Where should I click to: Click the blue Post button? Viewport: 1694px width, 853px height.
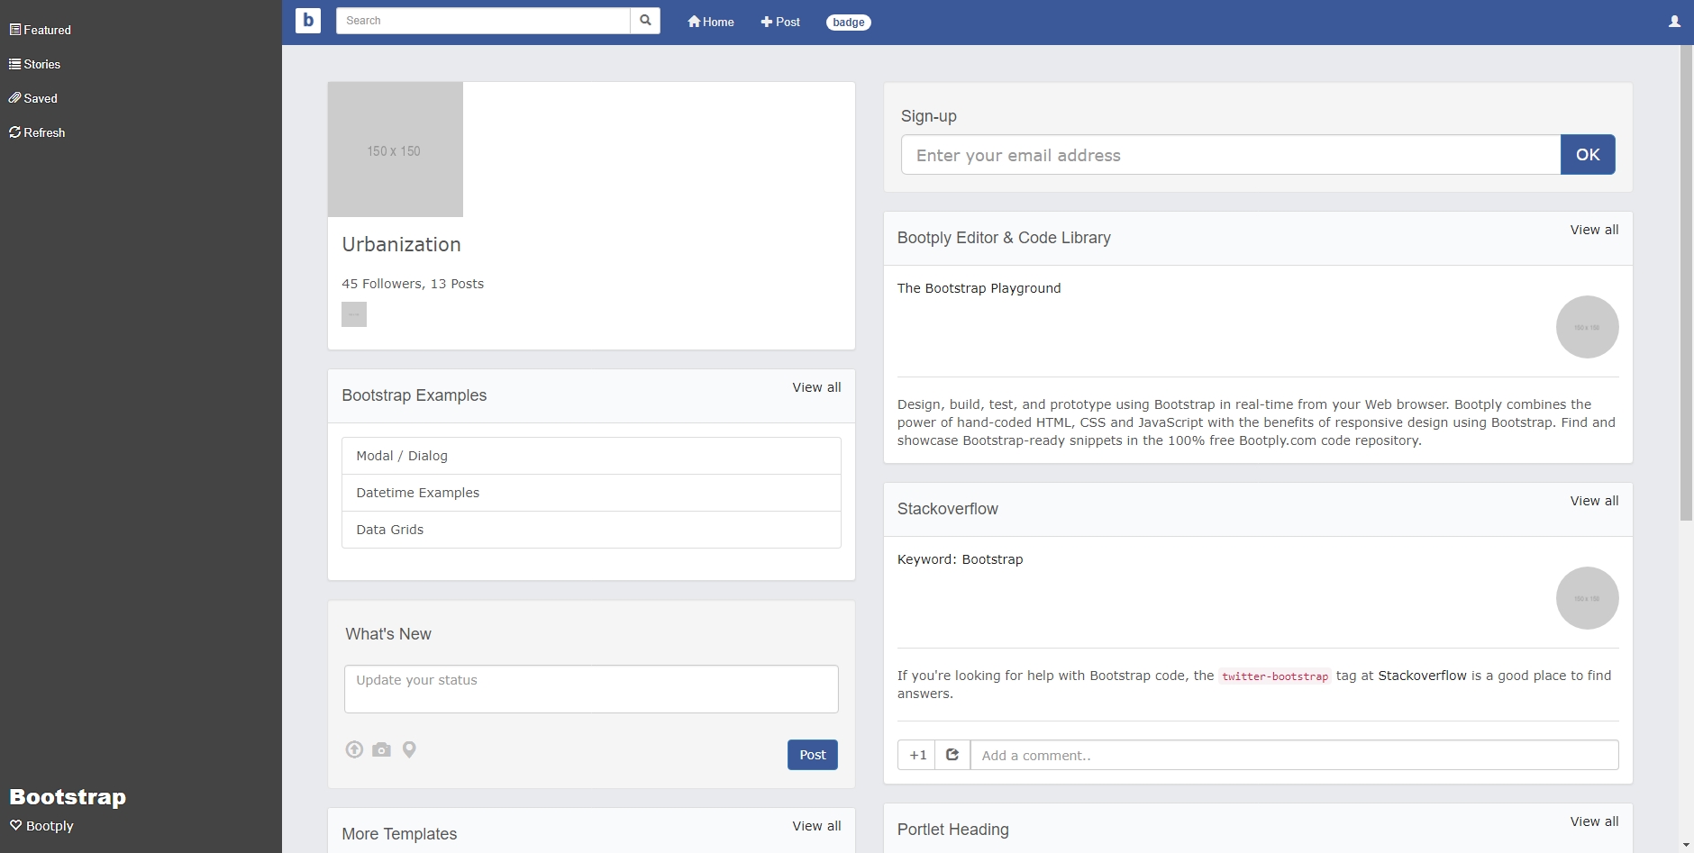click(813, 755)
